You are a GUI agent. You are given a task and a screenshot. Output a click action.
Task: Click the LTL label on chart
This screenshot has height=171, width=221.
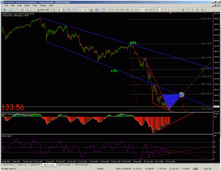[x=114, y=71]
